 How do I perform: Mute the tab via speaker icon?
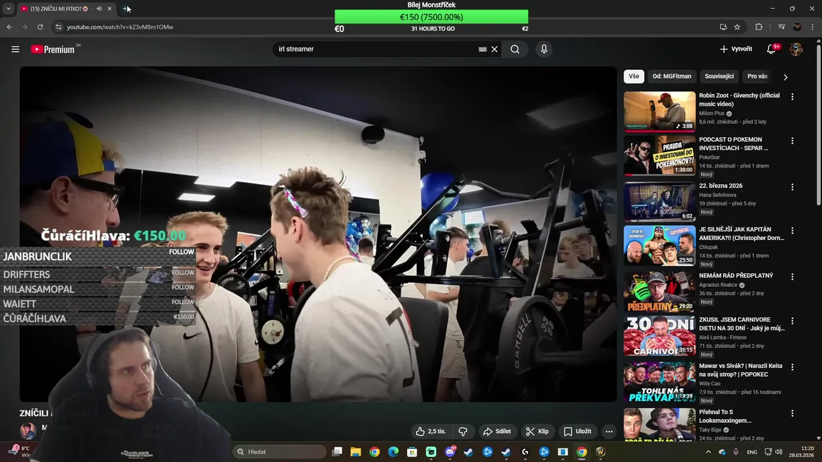pyautogui.click(x=99, y=8)
